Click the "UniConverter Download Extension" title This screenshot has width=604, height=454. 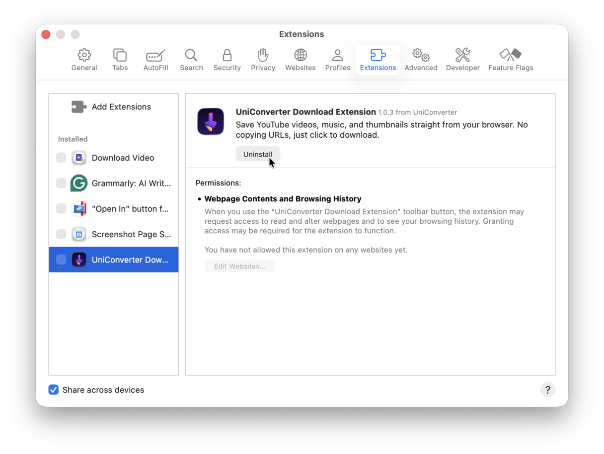305,112
